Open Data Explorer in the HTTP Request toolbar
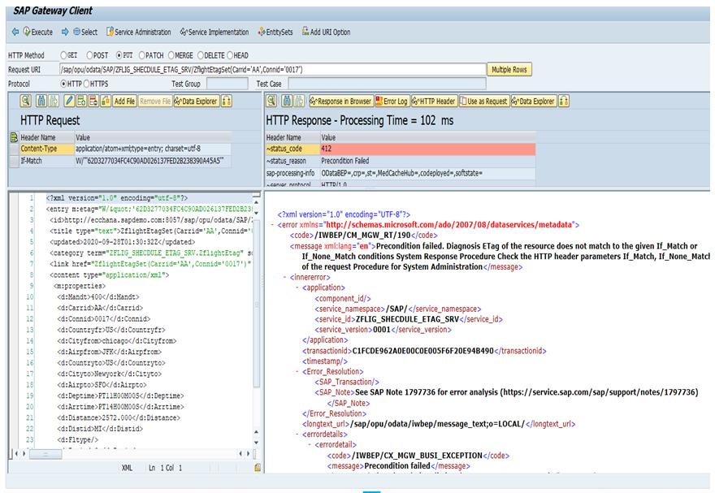 [x=197, y=102]
